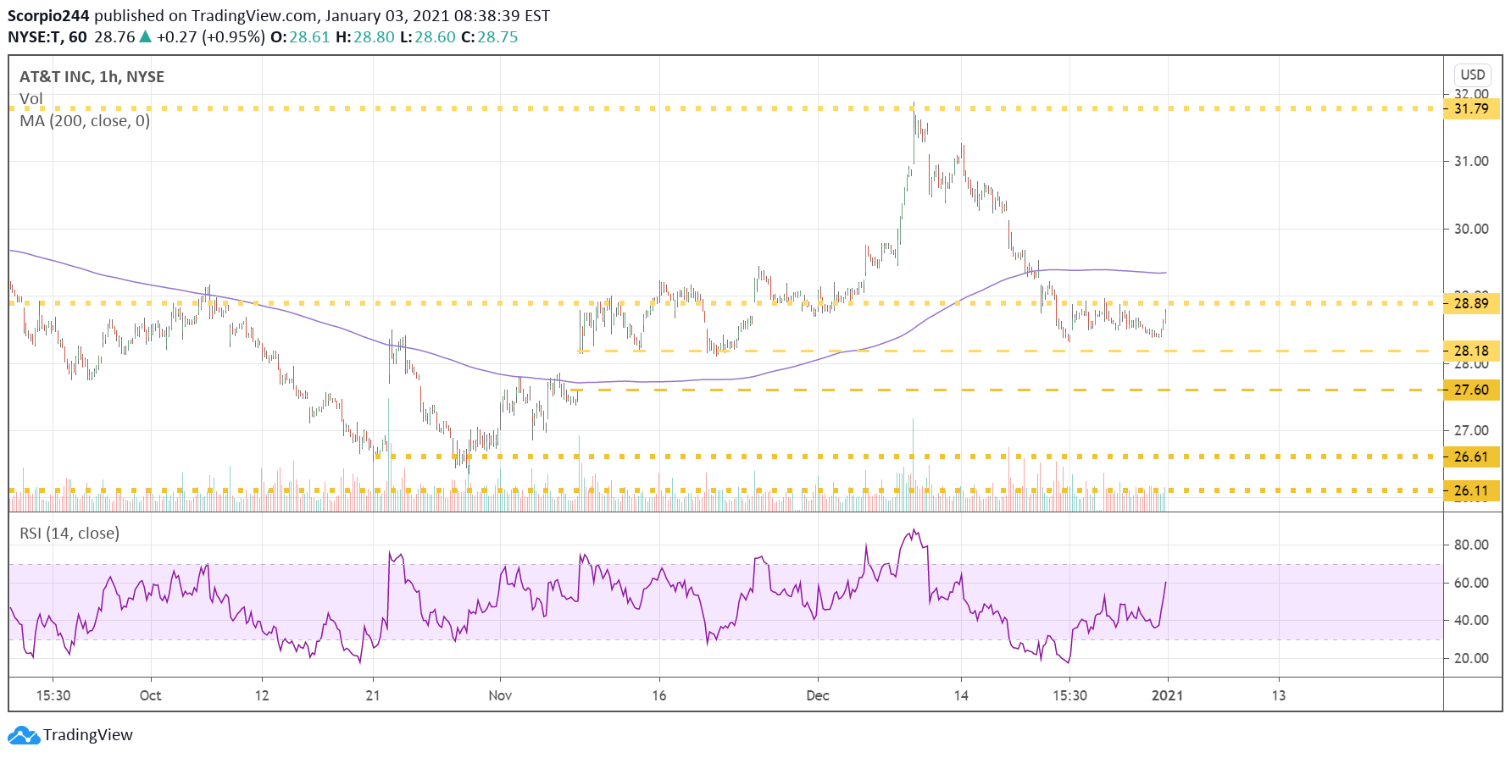This screenshot has width=1511, height=758.
Task: Click the 28.18 price level label
Action: click(1471, 351)
